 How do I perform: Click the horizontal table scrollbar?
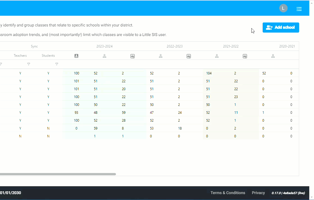(56, 174)
